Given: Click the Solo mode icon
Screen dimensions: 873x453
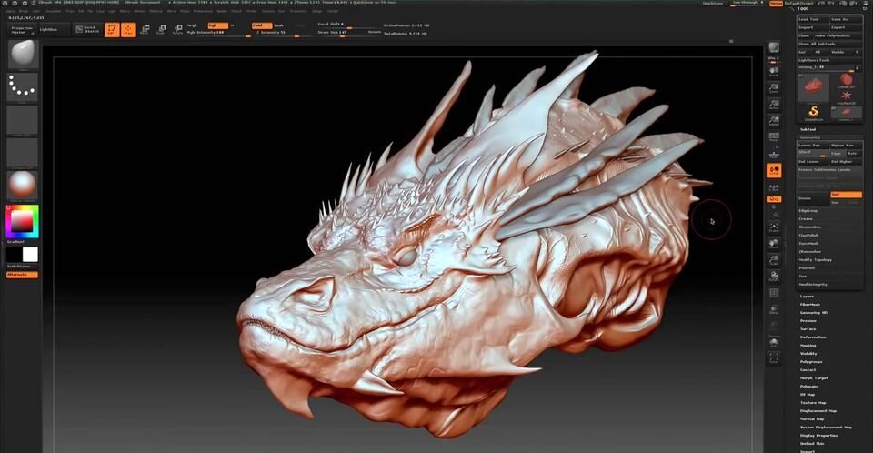Looking at the screenshot, I should (x=774, y=341).
